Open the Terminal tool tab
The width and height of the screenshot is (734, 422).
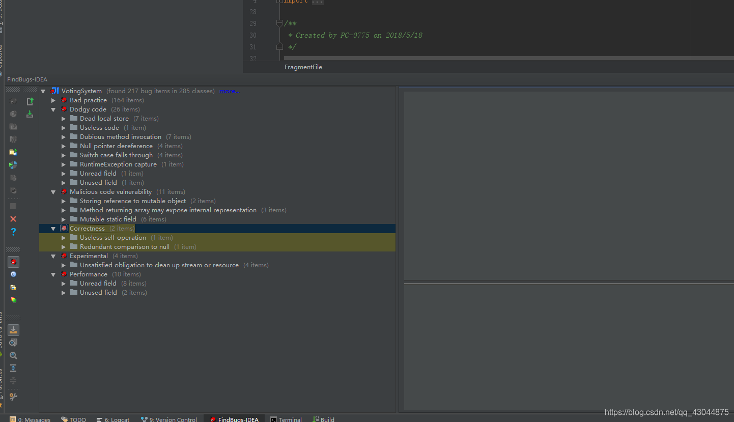pyautogui.click(x=286, y=418)
